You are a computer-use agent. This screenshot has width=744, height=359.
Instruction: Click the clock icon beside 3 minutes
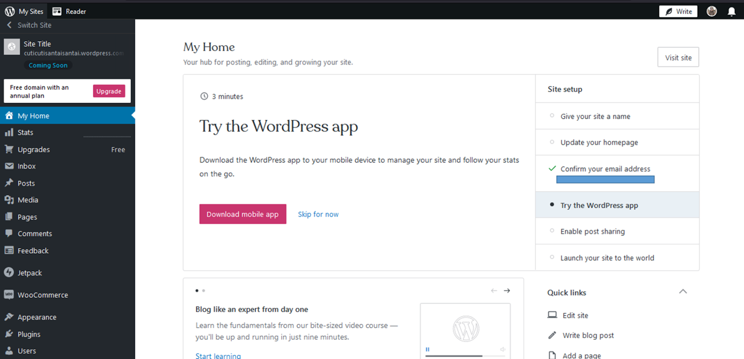click(x=204, y=96)
